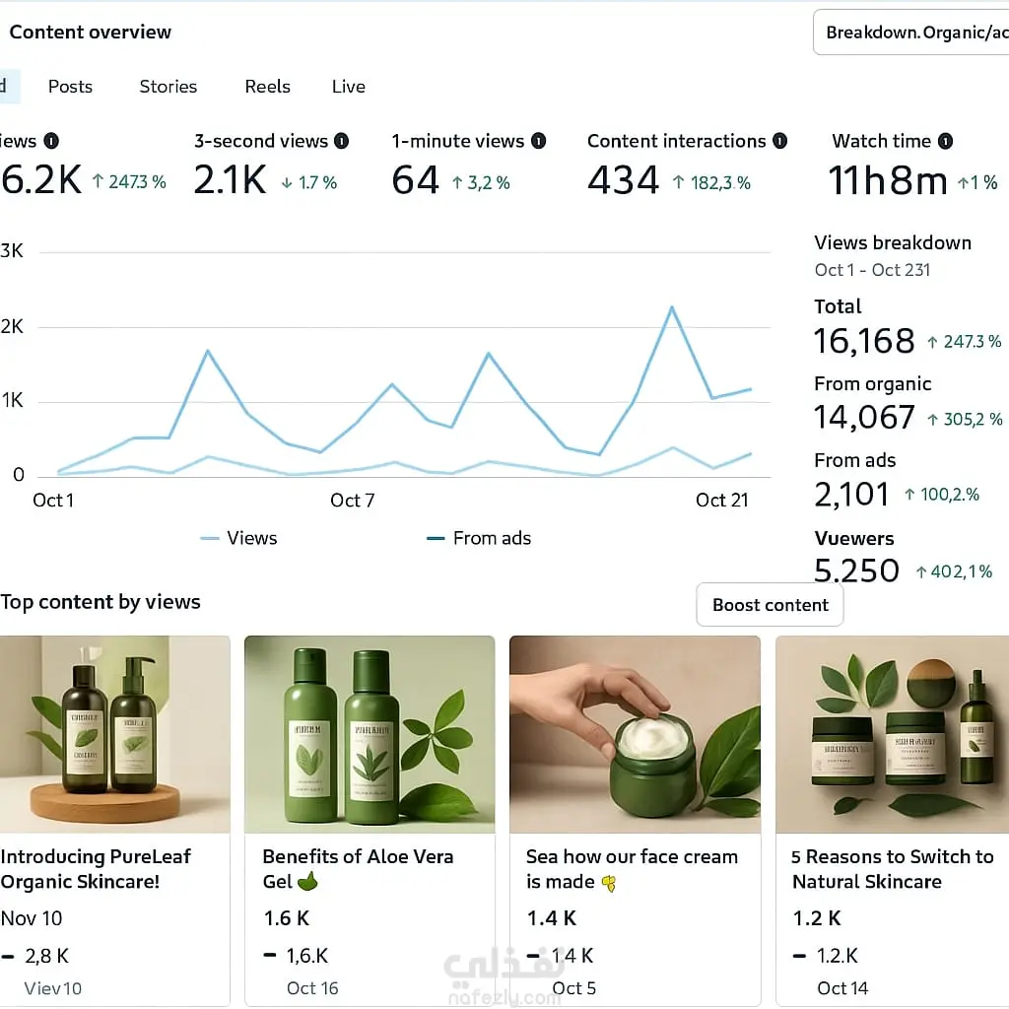Click the dark From ads legend marker
This screenshot has height=1009, width=1009.
click(436, 538)
